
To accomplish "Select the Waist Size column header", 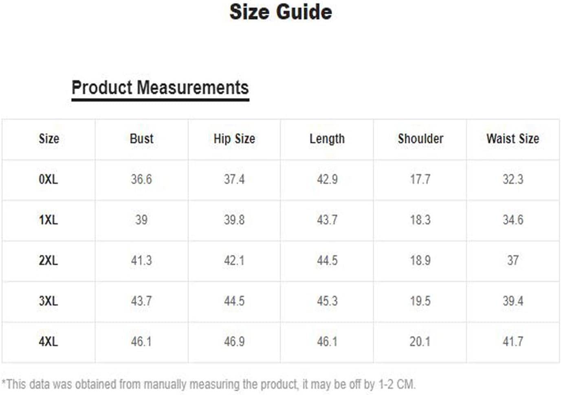I will pos(513,139).
